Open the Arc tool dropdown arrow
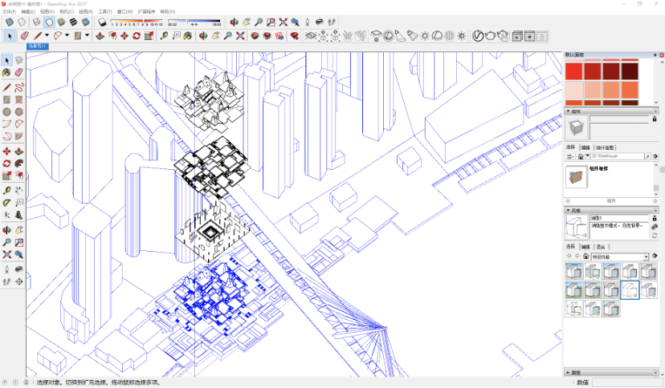This screenshot has height=388, width=665. (x=67, y=35)
